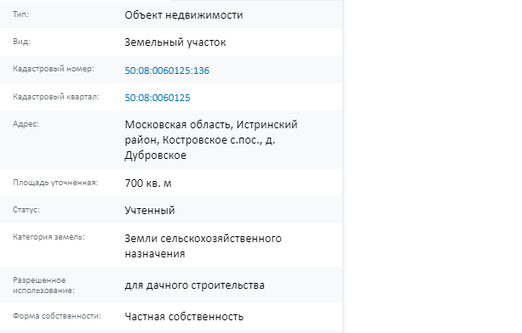Click the 'Статус:' field label
522x333 pixels.
coord(26,210)
